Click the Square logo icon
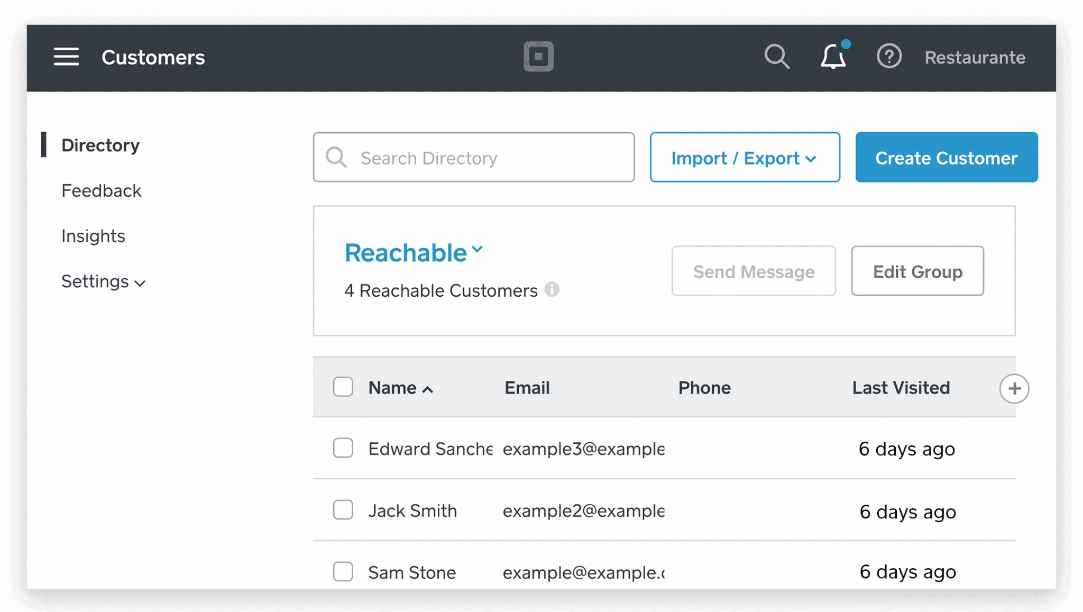 (x=538, y=56)
